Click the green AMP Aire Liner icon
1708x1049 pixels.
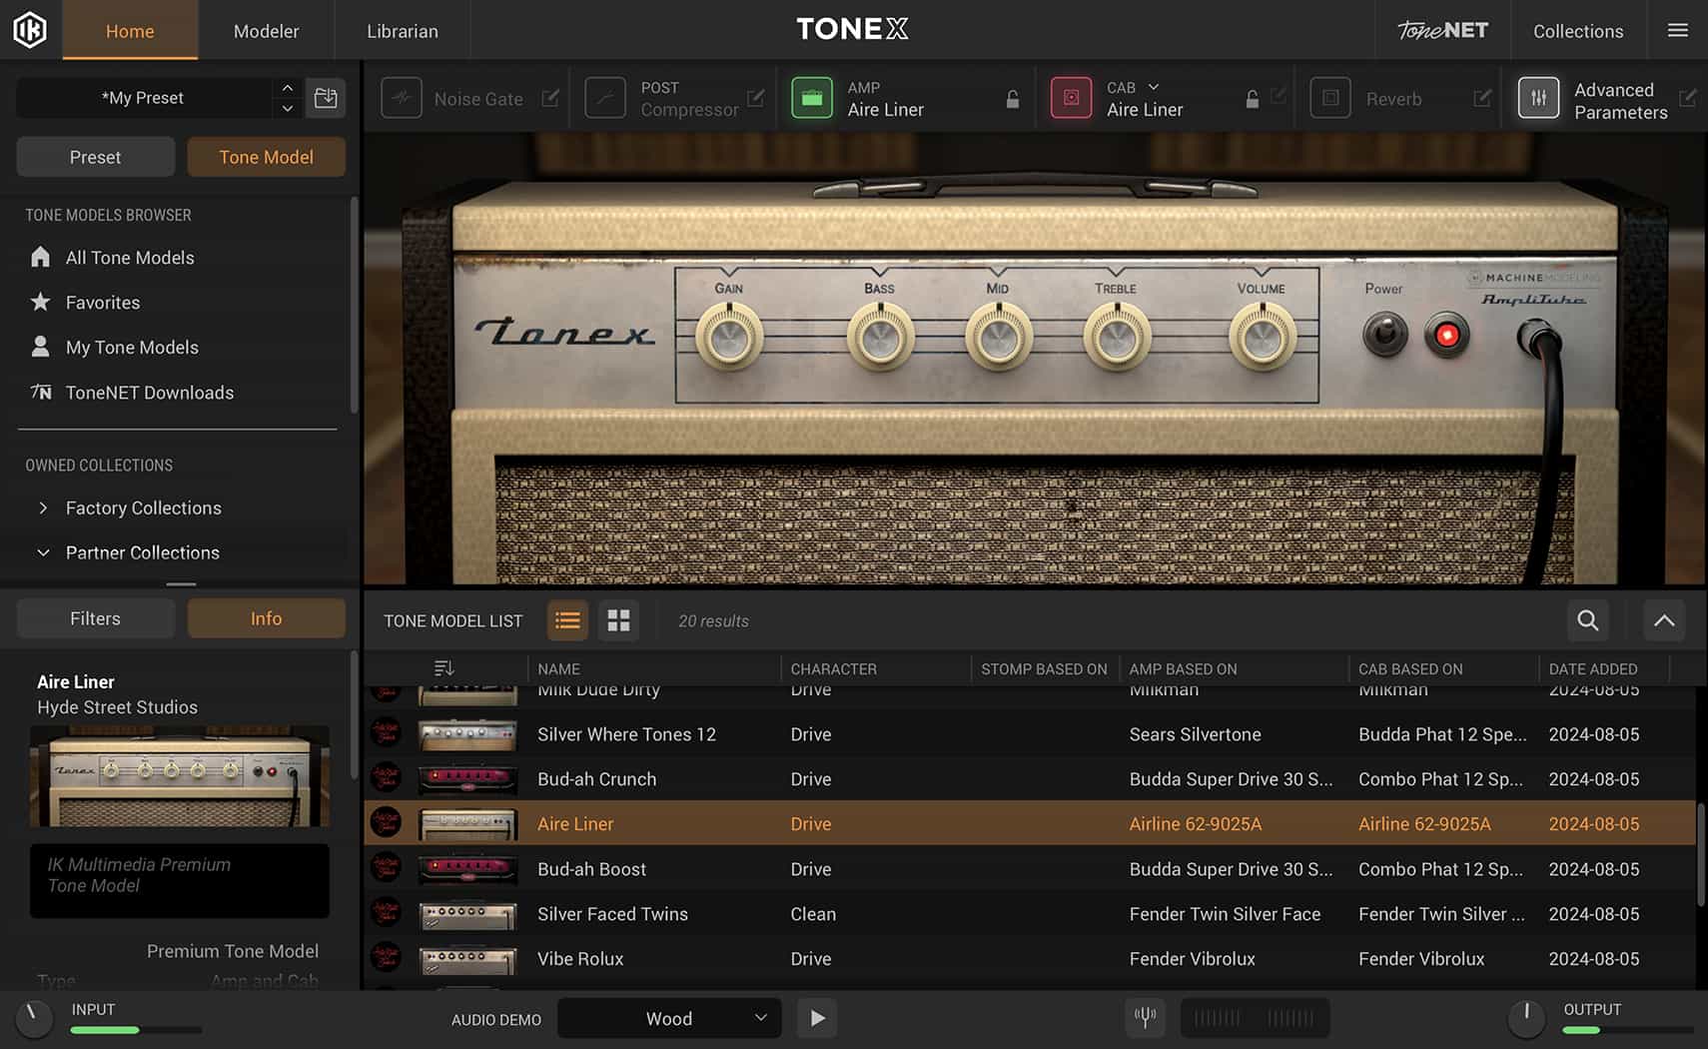(813, 98)
